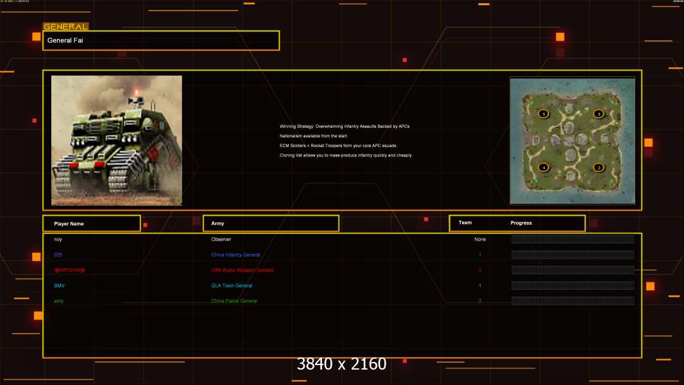684x385 pixels.
Task: Click team number for amp
Action: click(480, 302)
